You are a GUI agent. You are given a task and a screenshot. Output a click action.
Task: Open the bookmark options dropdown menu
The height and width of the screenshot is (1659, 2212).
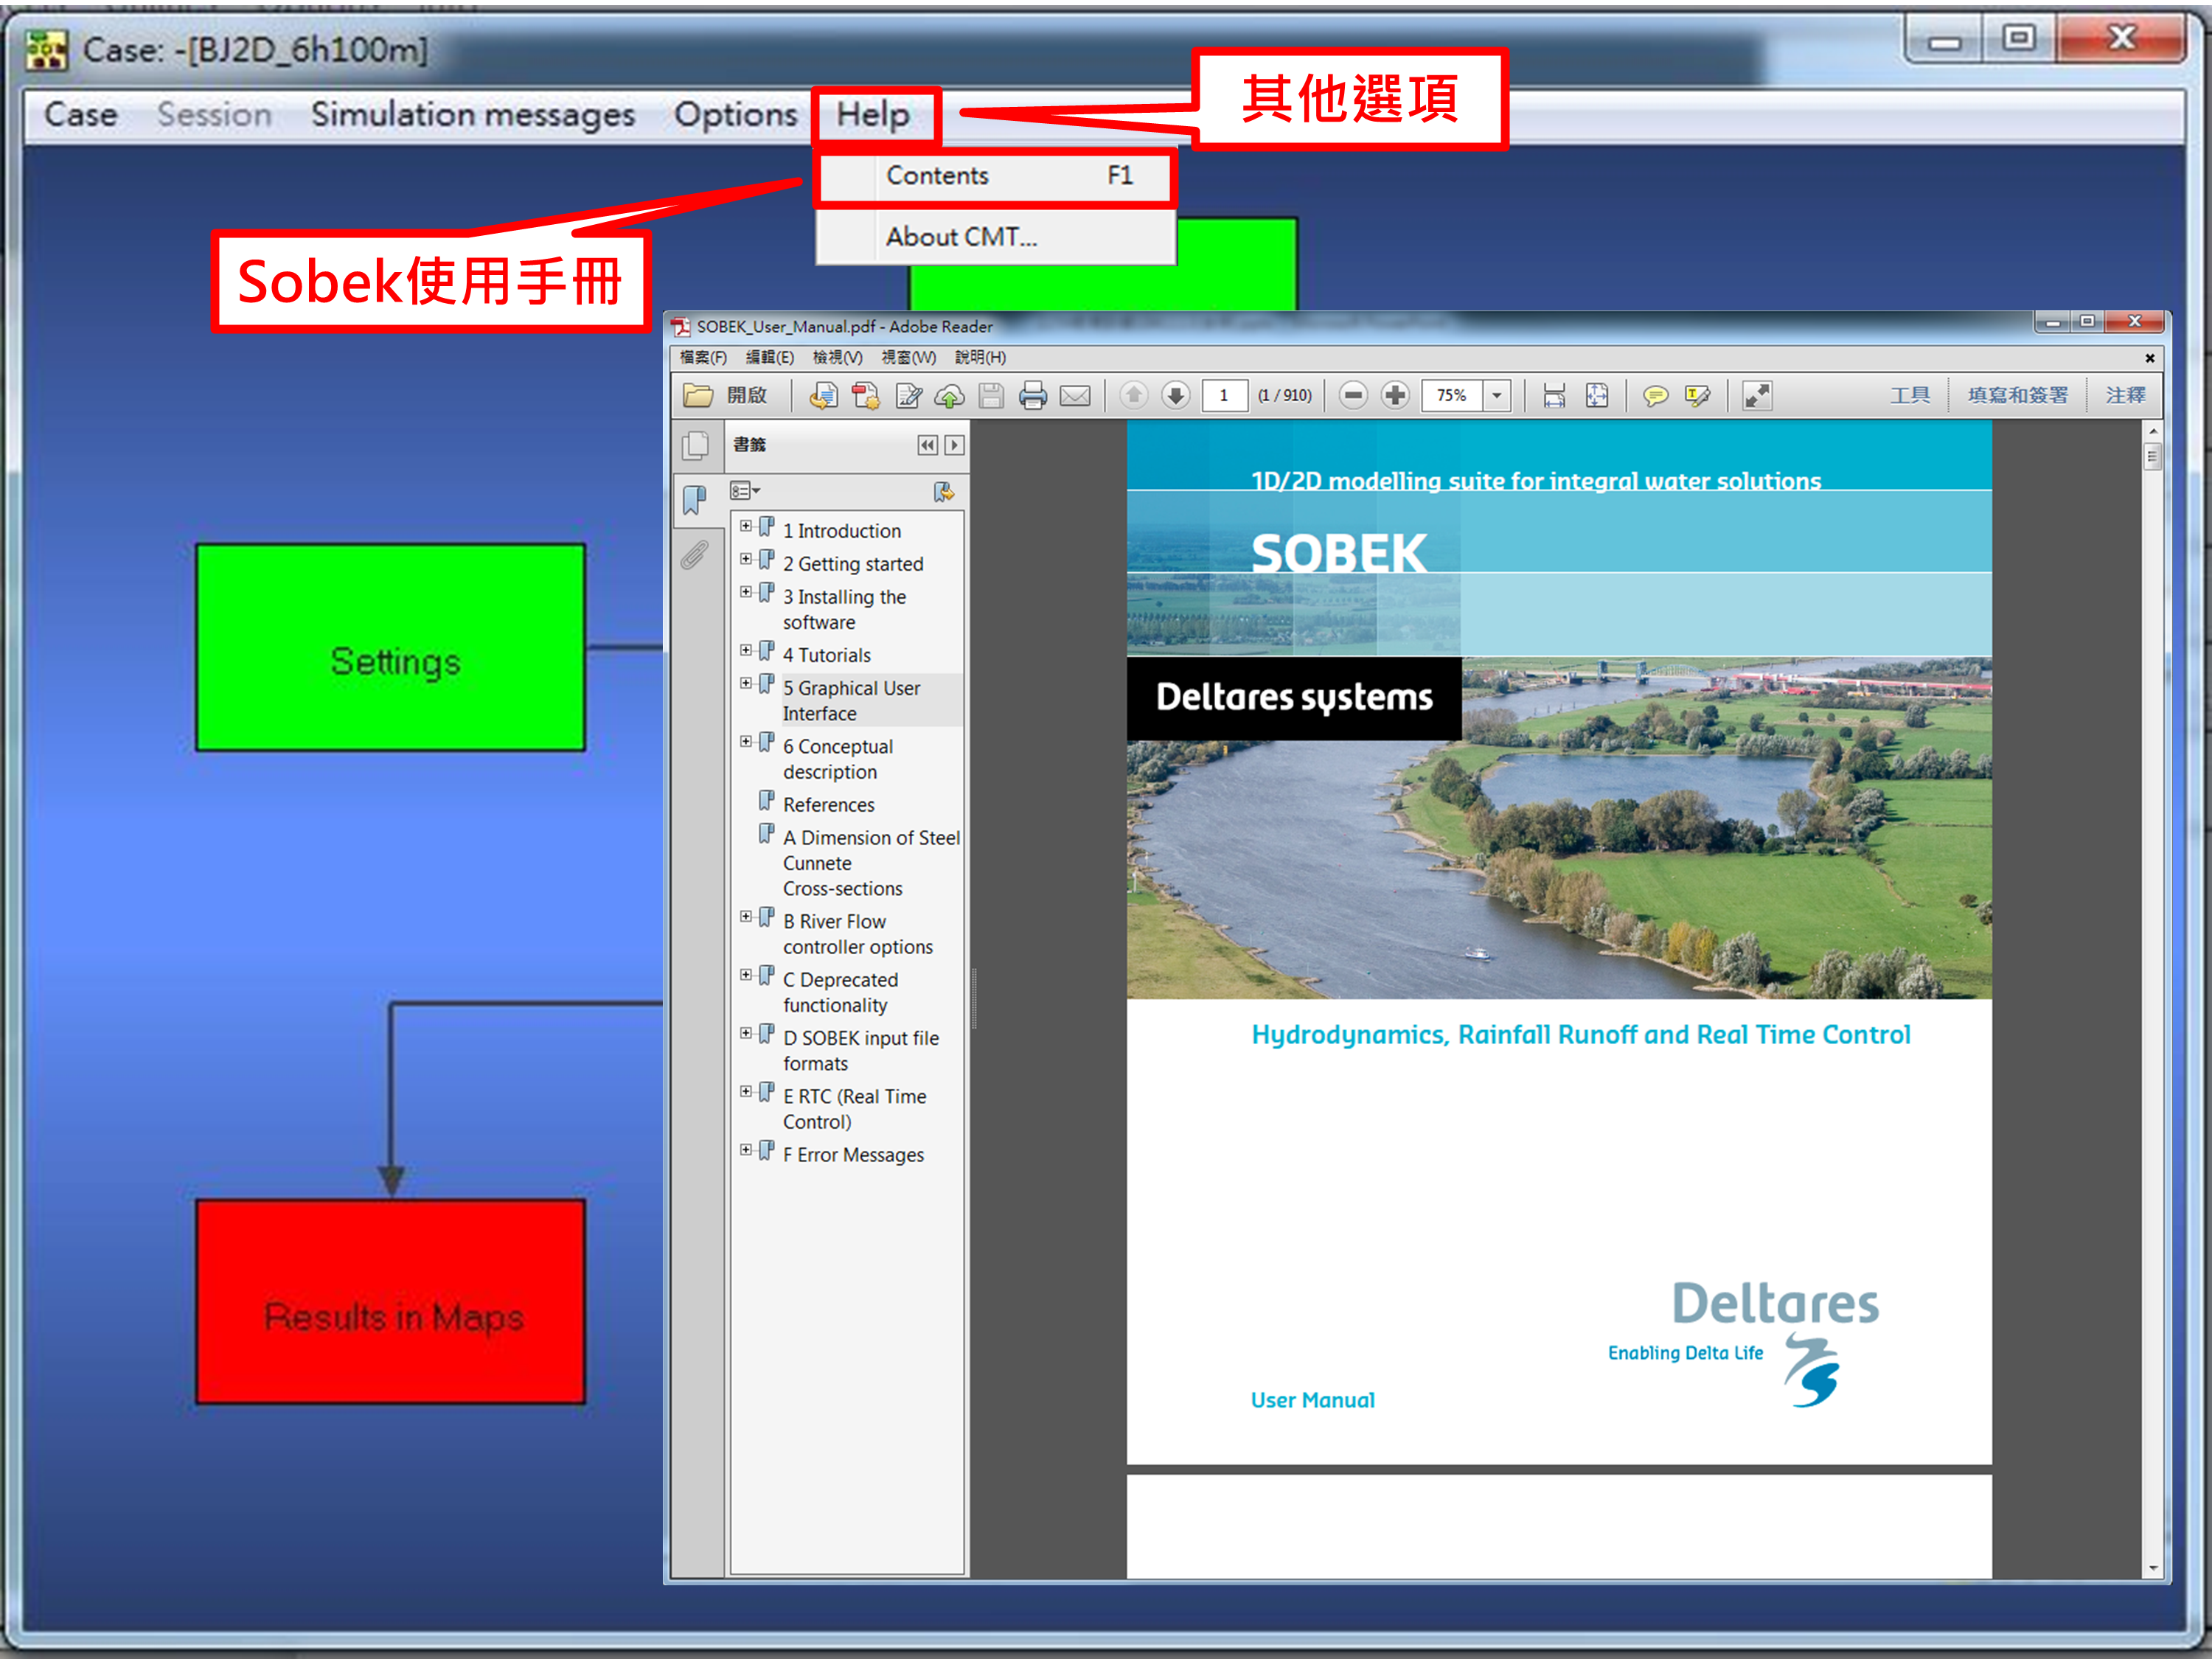pos(745,491)
